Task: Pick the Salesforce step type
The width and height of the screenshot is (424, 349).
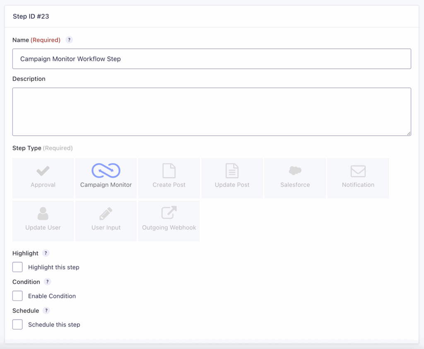Action: 295,178
